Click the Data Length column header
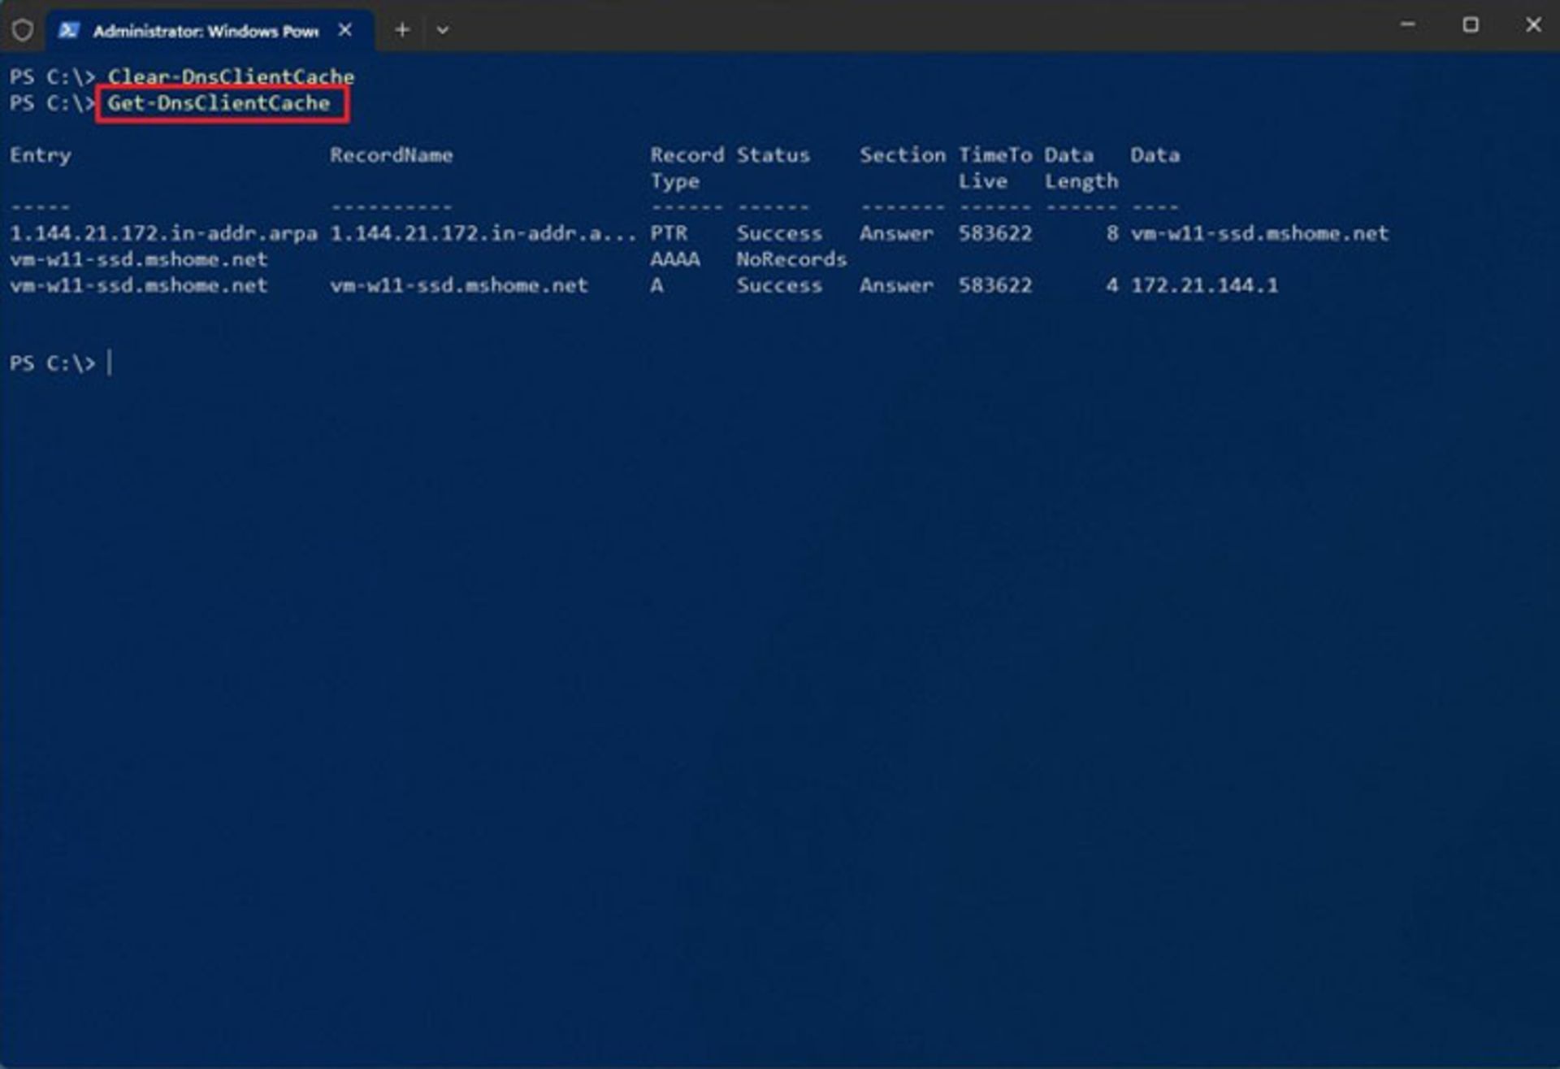 pyautogui.click(x=1081, y=168)
